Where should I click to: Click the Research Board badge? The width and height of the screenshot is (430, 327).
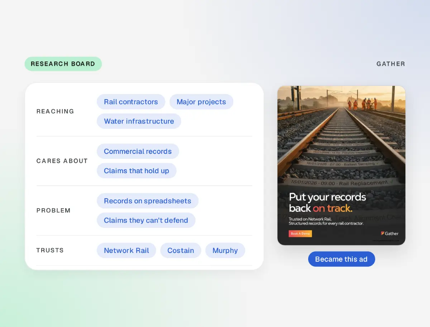[x=63, y=64]
